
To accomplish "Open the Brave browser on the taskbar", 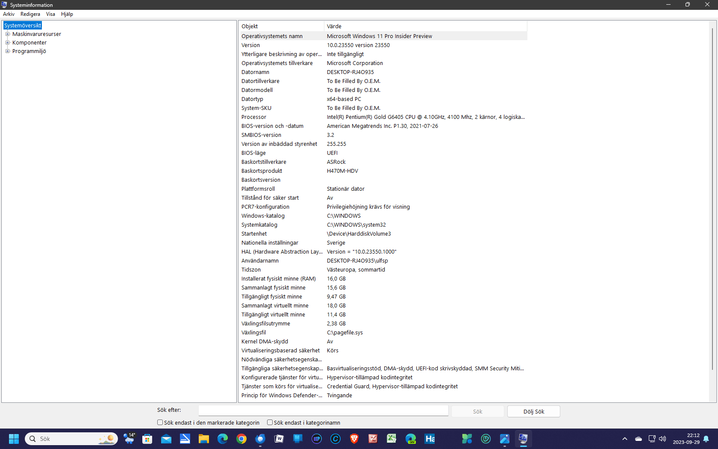I will coord(354,439).
